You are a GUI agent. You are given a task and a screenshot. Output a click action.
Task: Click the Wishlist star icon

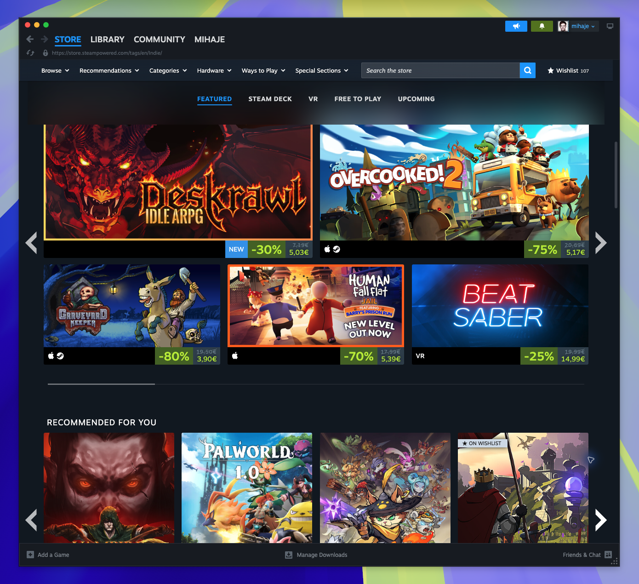click(x=550, y=71)
